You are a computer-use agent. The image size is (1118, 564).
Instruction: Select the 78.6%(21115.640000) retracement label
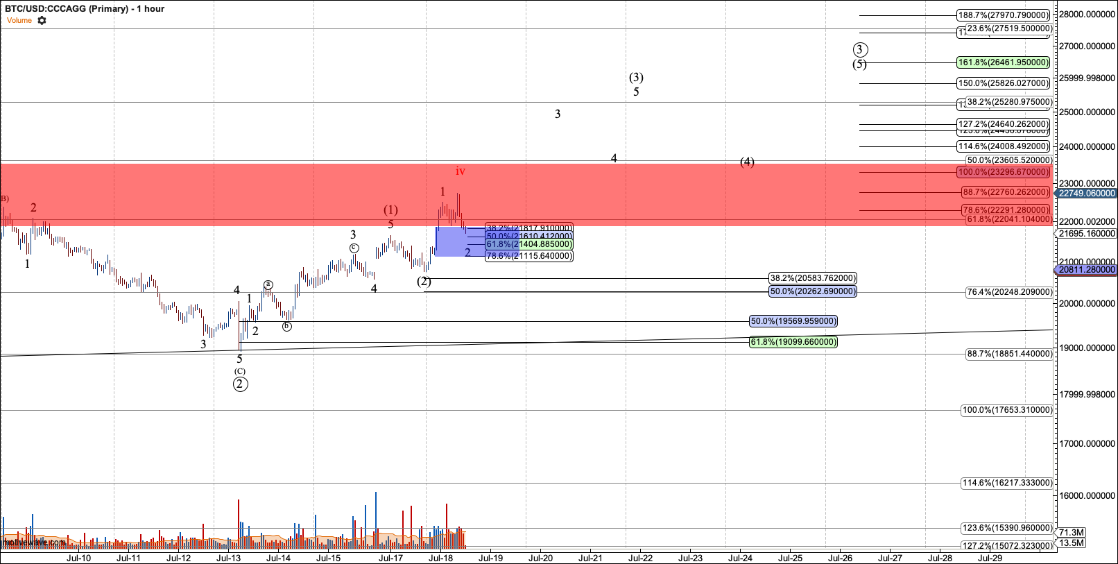529,256
